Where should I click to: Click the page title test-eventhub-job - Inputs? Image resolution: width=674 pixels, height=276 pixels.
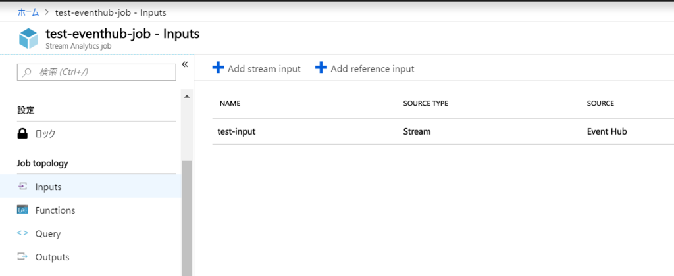coord(122,34)
